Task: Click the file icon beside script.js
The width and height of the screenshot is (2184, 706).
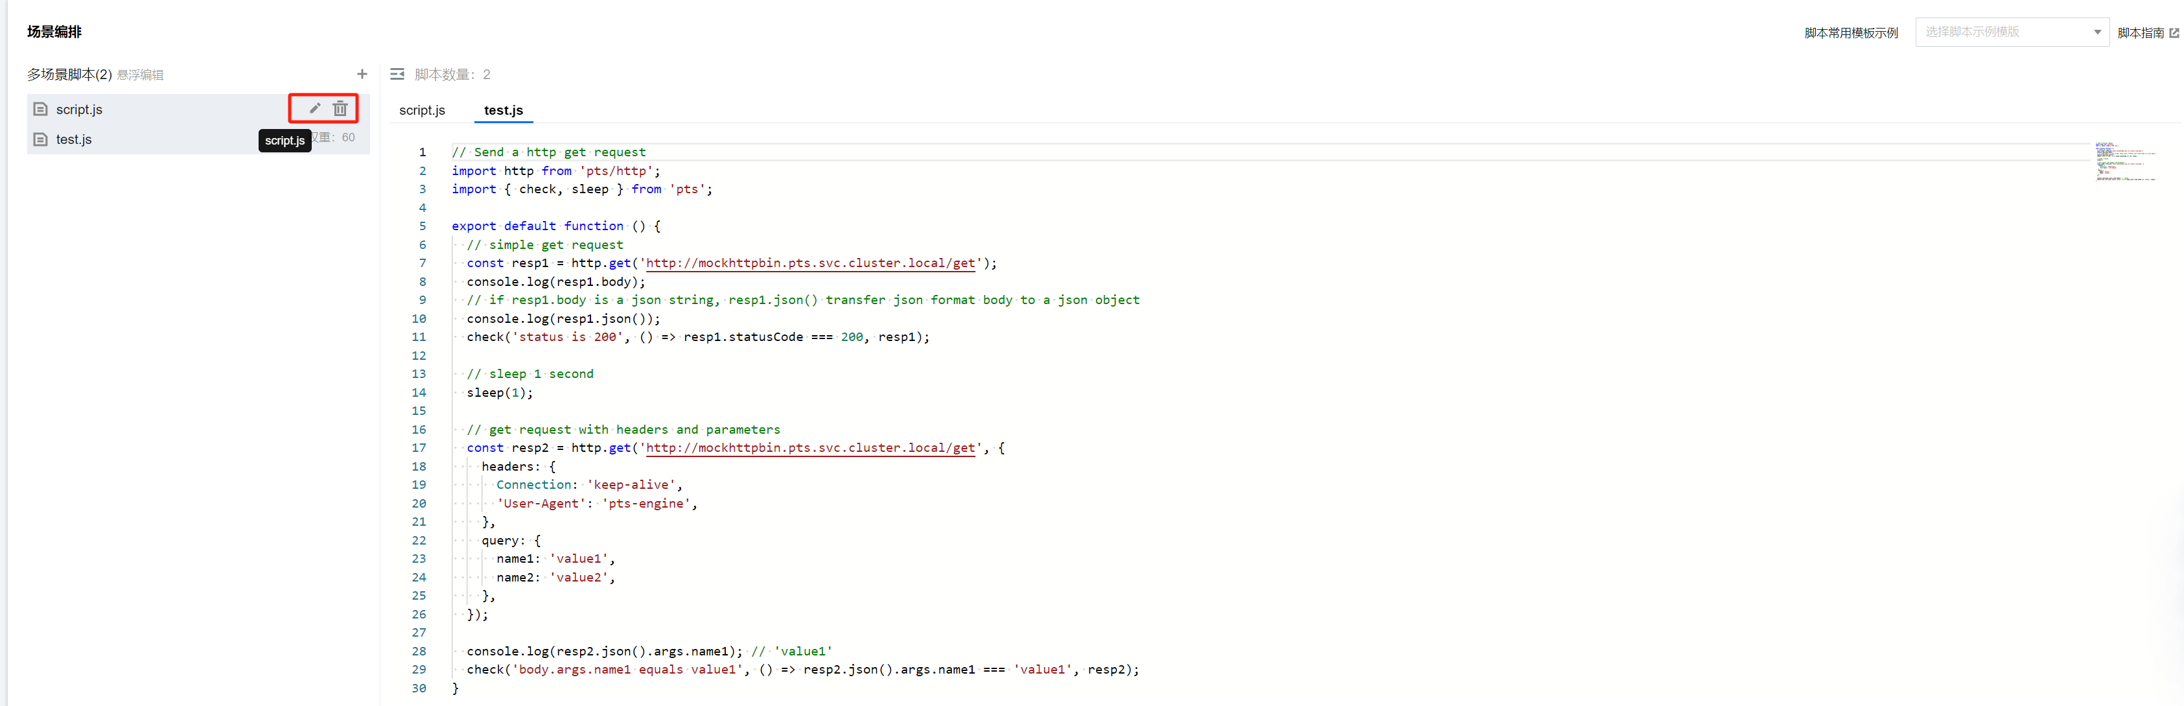Action: [40, 109]
